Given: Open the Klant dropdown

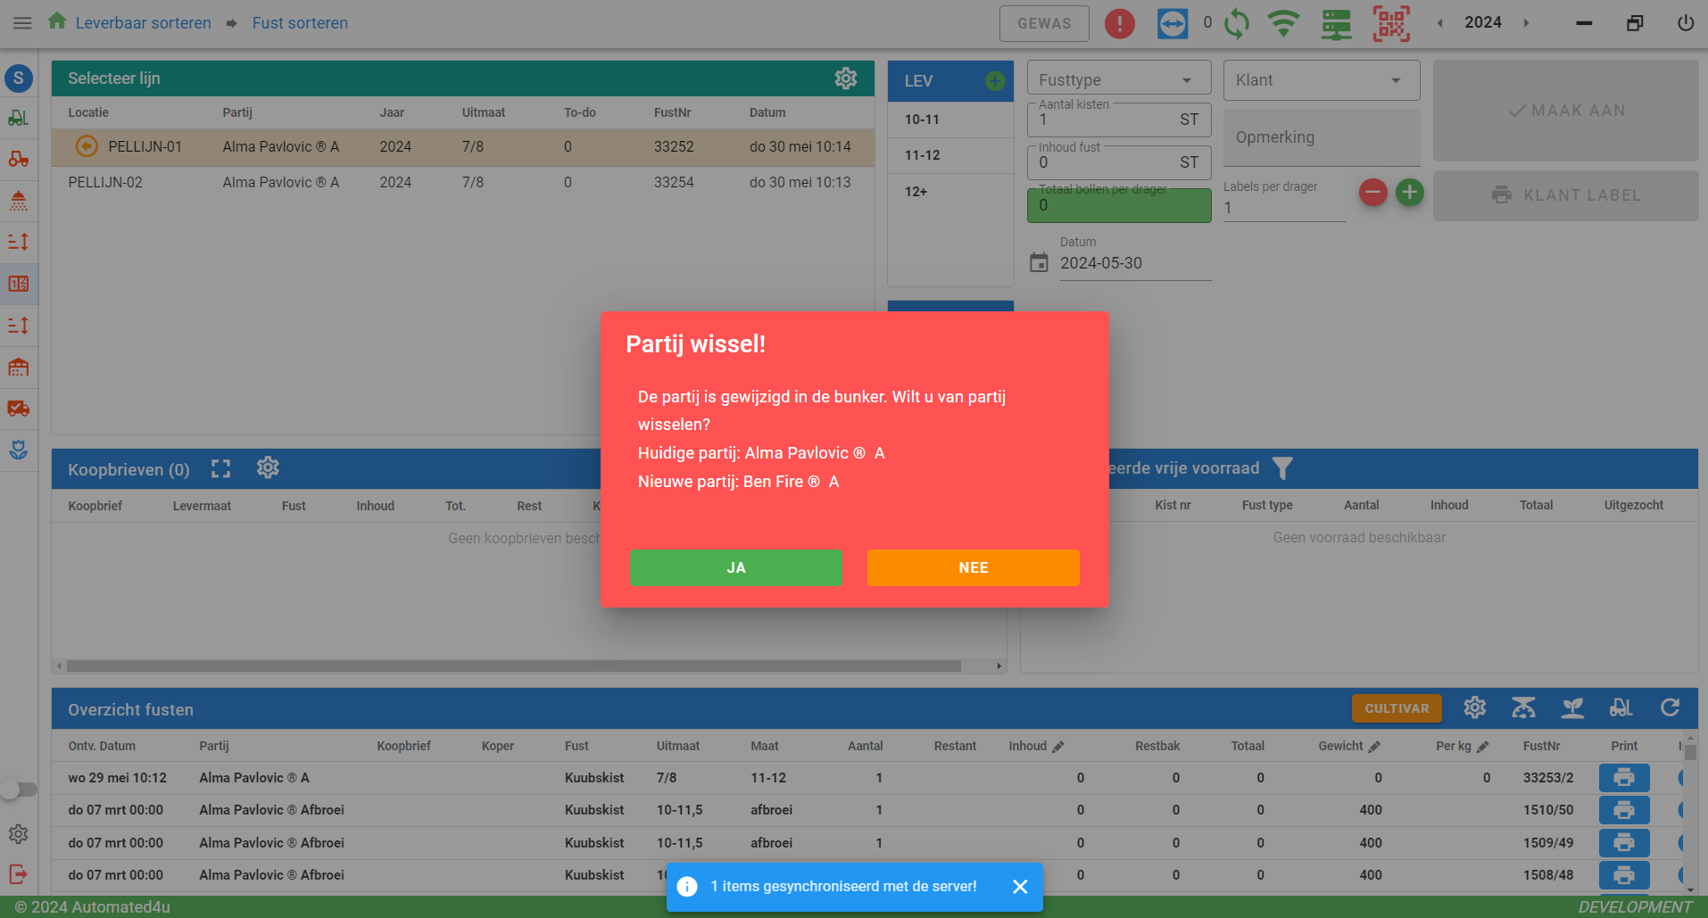Looking at the screenshot, I should click(x=1321, y=80).
